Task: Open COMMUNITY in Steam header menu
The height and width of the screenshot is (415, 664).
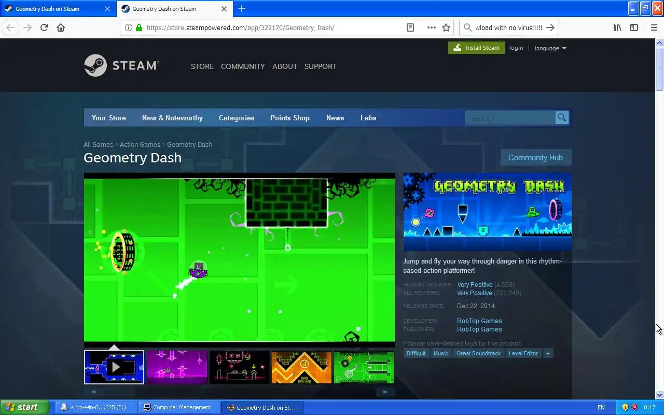Action: (243, 66)
